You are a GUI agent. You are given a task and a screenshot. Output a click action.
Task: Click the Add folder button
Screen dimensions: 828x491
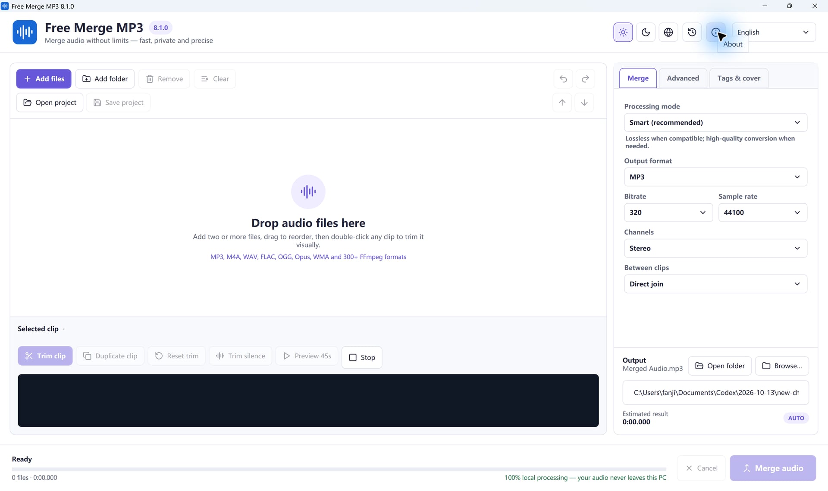click(x=105, y=79)
